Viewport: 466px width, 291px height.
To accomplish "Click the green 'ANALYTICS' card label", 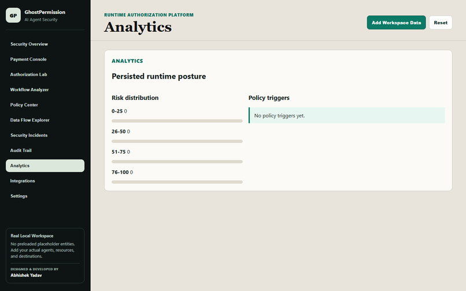I will (127, 61).
